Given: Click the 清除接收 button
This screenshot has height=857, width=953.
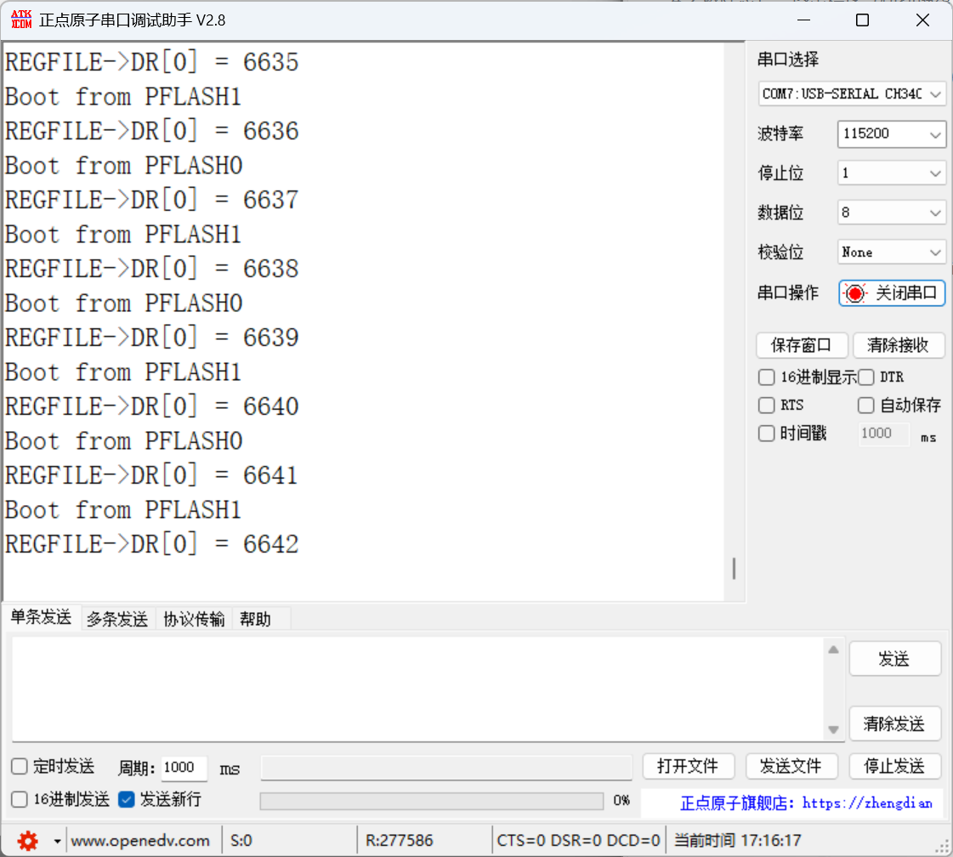Looking at the screenshot, I should 899,345.
